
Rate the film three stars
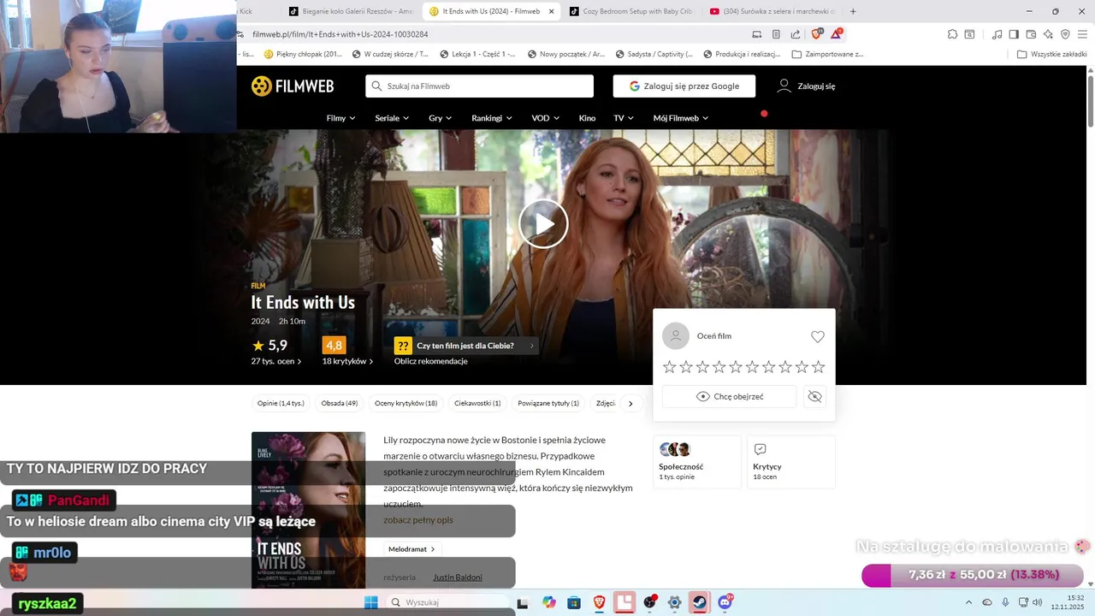[702, 366]
